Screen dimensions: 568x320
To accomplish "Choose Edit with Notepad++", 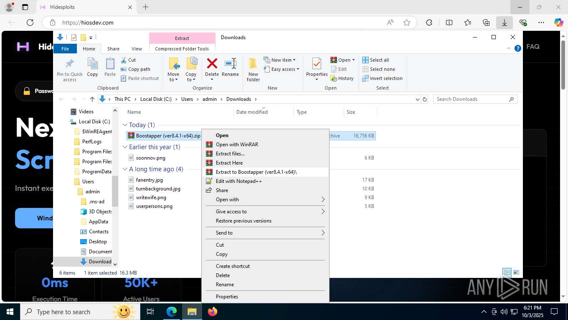I will pos(265,181).
